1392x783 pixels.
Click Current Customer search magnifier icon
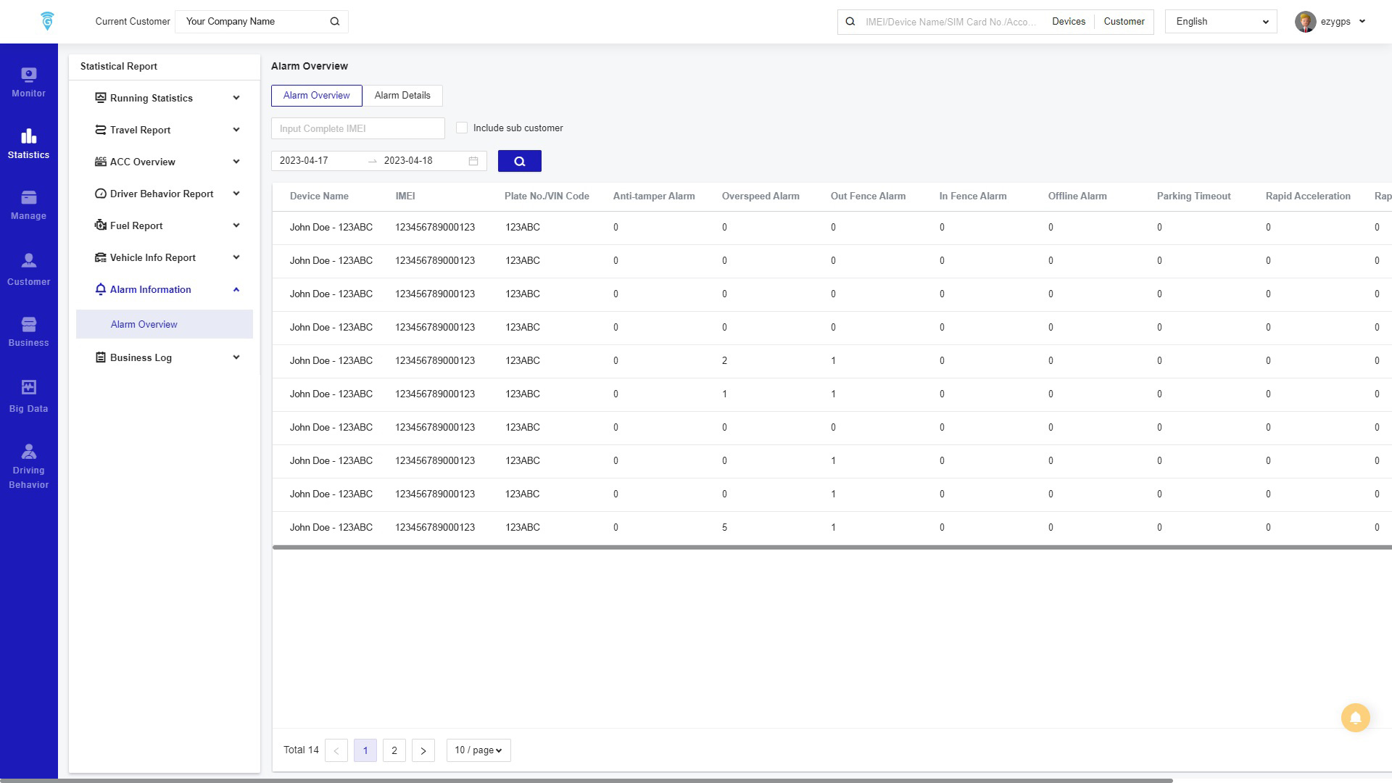point(335,22)
